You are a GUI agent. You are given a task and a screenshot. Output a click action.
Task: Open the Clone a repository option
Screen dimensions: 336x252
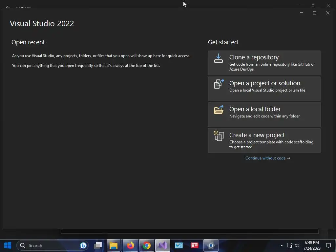click(x=264, y=63)
